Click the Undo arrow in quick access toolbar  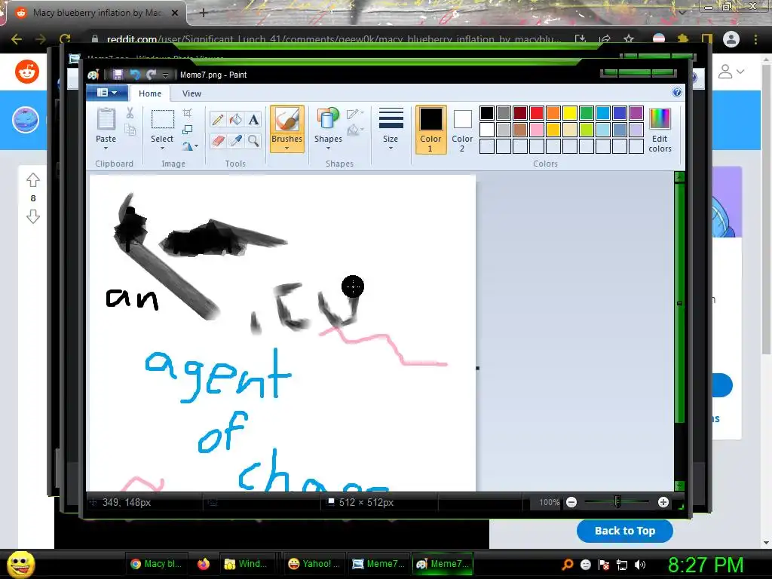tap(134, 75)
